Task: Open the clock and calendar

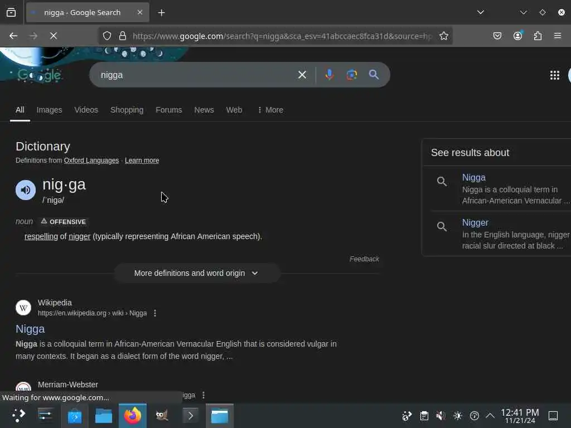Action: coord(520,416)
